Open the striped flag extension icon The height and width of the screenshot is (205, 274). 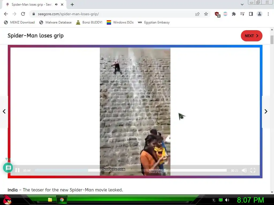(x=225, y=14)
